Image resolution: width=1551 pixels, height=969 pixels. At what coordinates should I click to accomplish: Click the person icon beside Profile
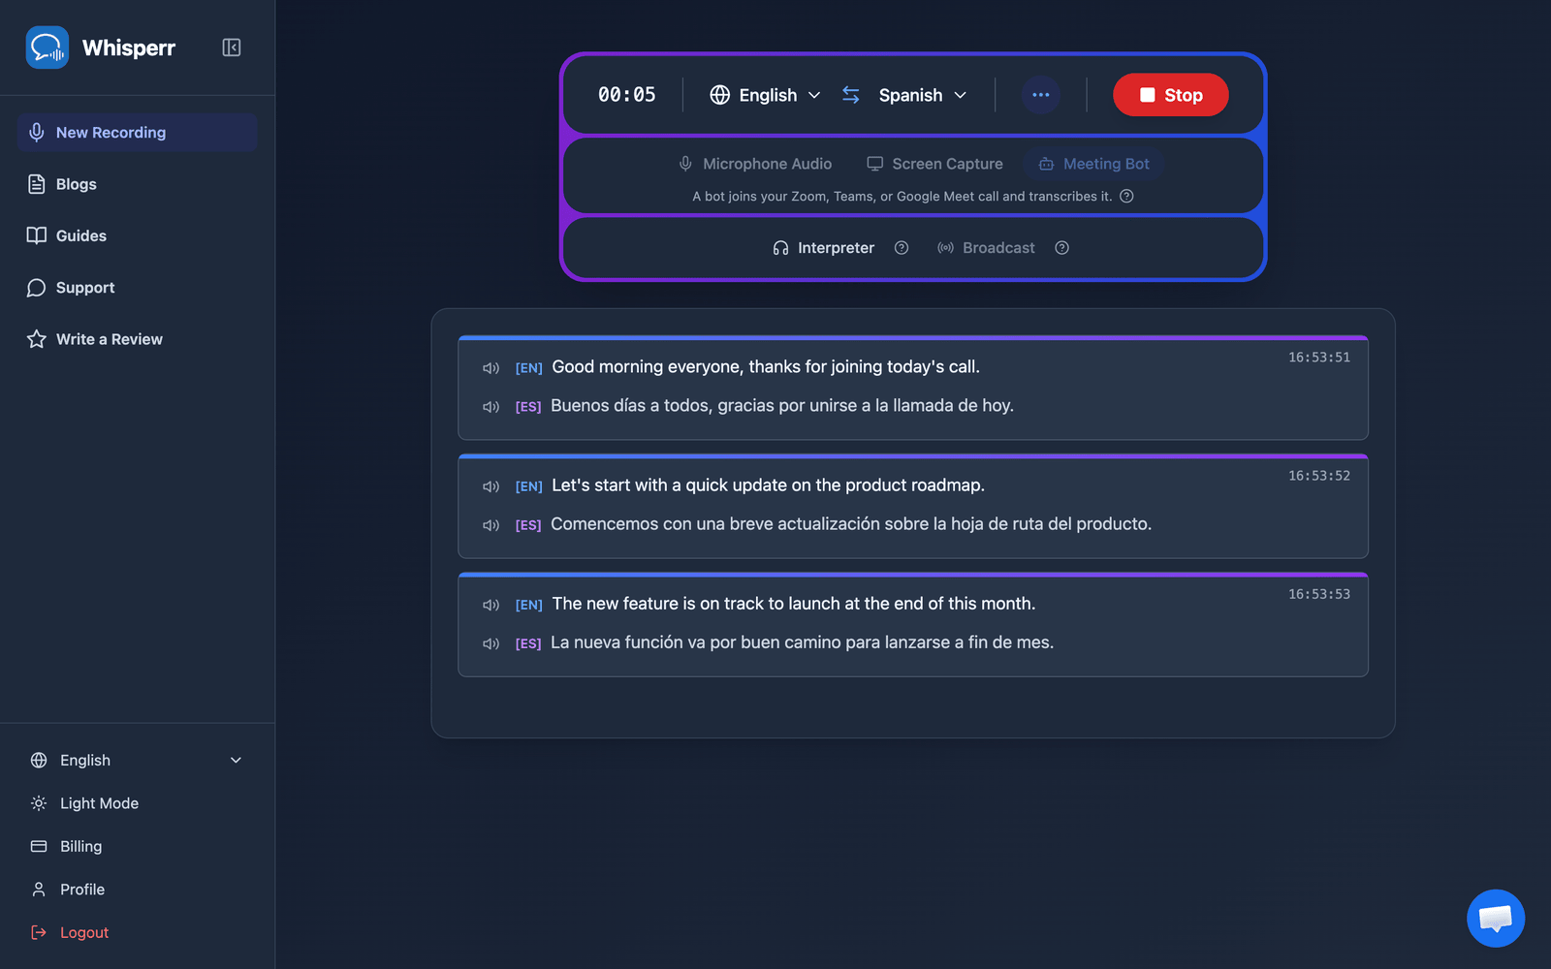[39, 890]
